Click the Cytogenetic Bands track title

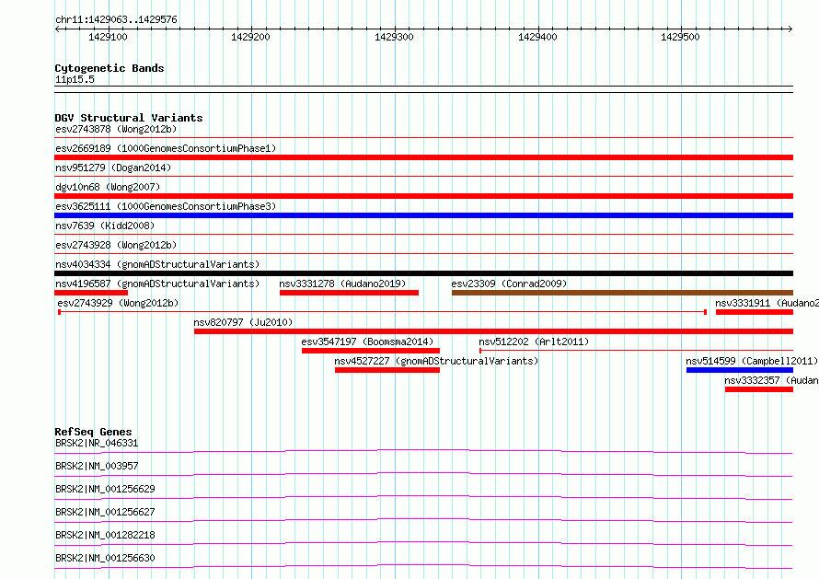[x=110, y=68]
